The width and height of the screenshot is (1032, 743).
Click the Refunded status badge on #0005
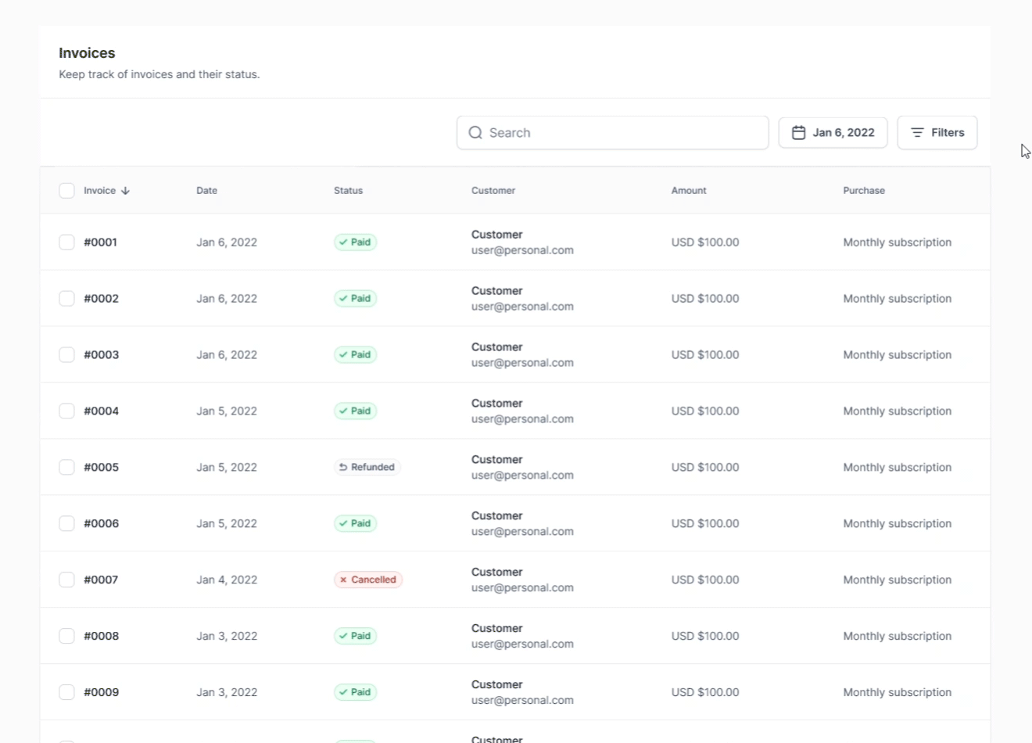pyautogui.click(x=367, y=468)
